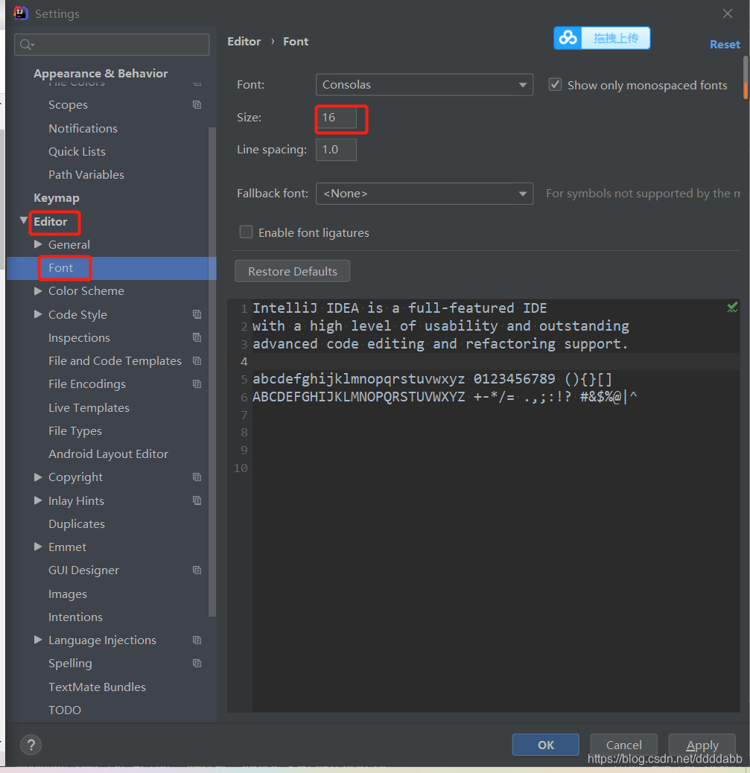Open File Types settings

[75, 431]
